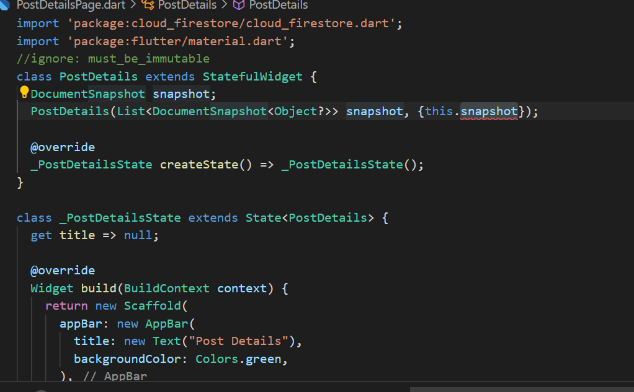Click _PostDetailsState class name in declaration

(120, 218)
